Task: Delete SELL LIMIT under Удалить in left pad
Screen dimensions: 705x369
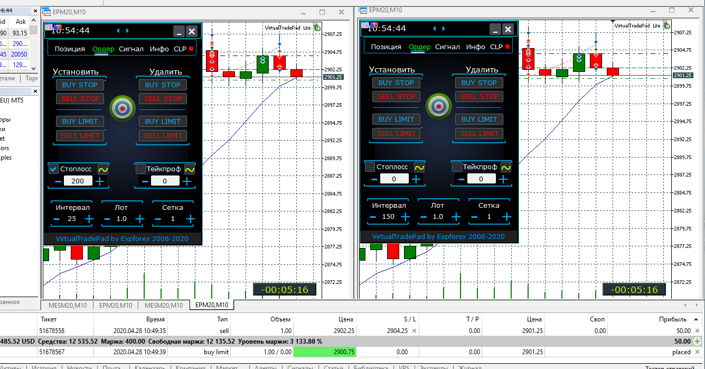Action: pos(163,135)
